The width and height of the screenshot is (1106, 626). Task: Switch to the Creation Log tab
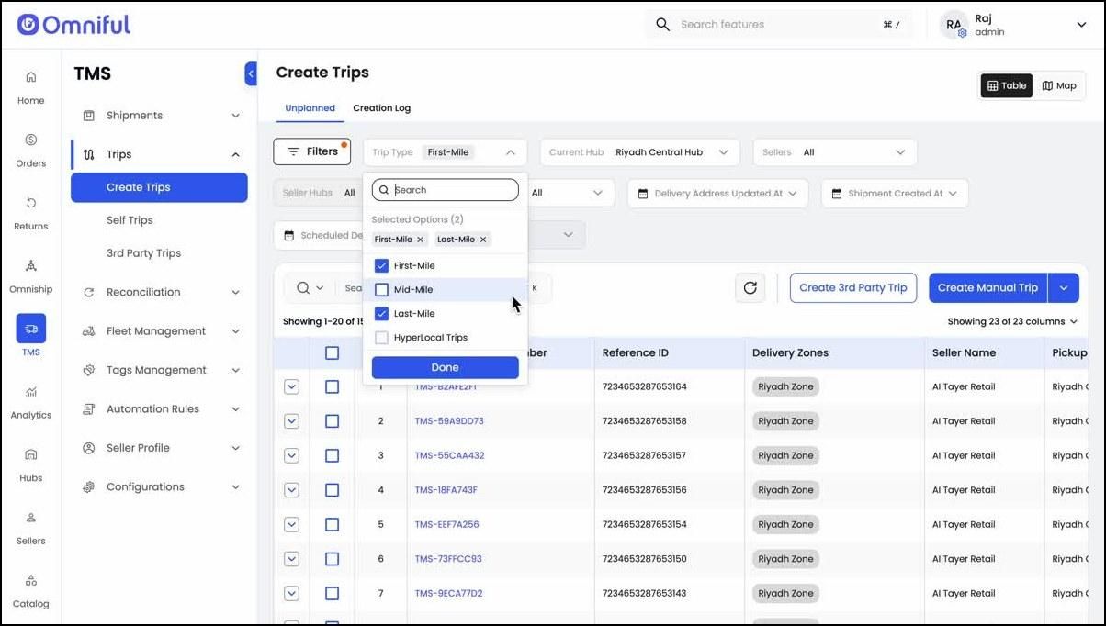381,108
